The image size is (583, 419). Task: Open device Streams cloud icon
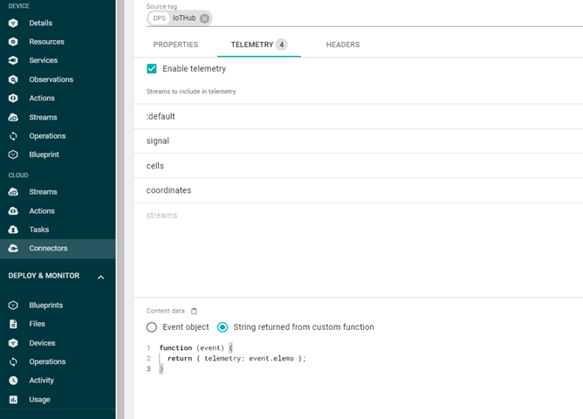coord(13,118)
